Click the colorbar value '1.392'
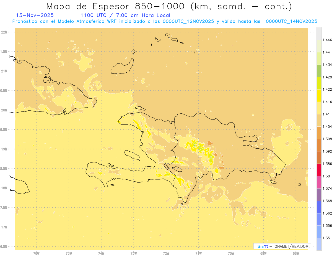The height and width of the screenshot is (257, 332). 327,151
